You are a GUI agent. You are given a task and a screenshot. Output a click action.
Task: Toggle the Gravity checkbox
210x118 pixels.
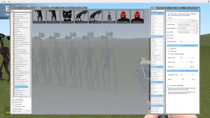(168, 35)
